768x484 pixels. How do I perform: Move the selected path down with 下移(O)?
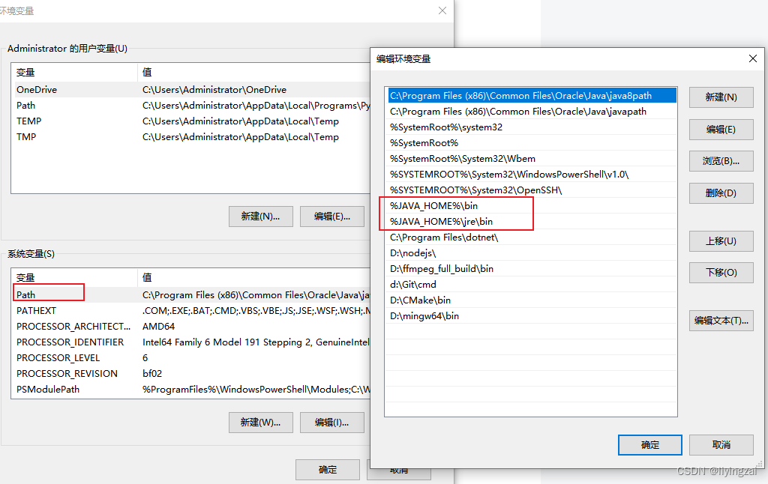coord(720,272)
